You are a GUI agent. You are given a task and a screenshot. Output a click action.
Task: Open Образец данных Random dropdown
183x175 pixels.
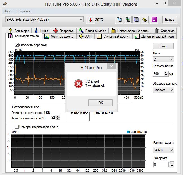pos(163,90)
